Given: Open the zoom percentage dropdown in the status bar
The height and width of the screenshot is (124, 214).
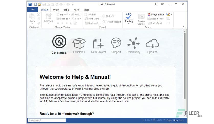Looking at the screenshot, I should click(x=164, y=120).
